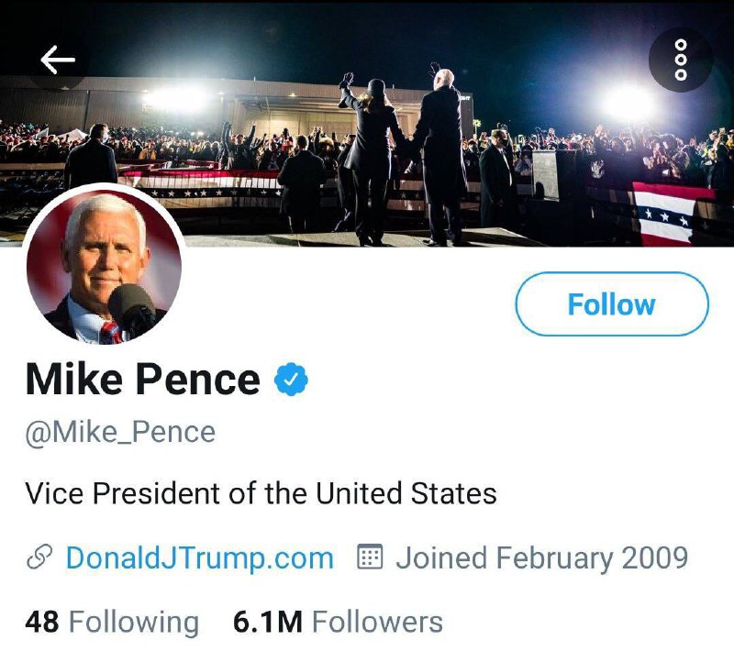
Task: Open the three-dot overflow menu
Action: point(680,60)
